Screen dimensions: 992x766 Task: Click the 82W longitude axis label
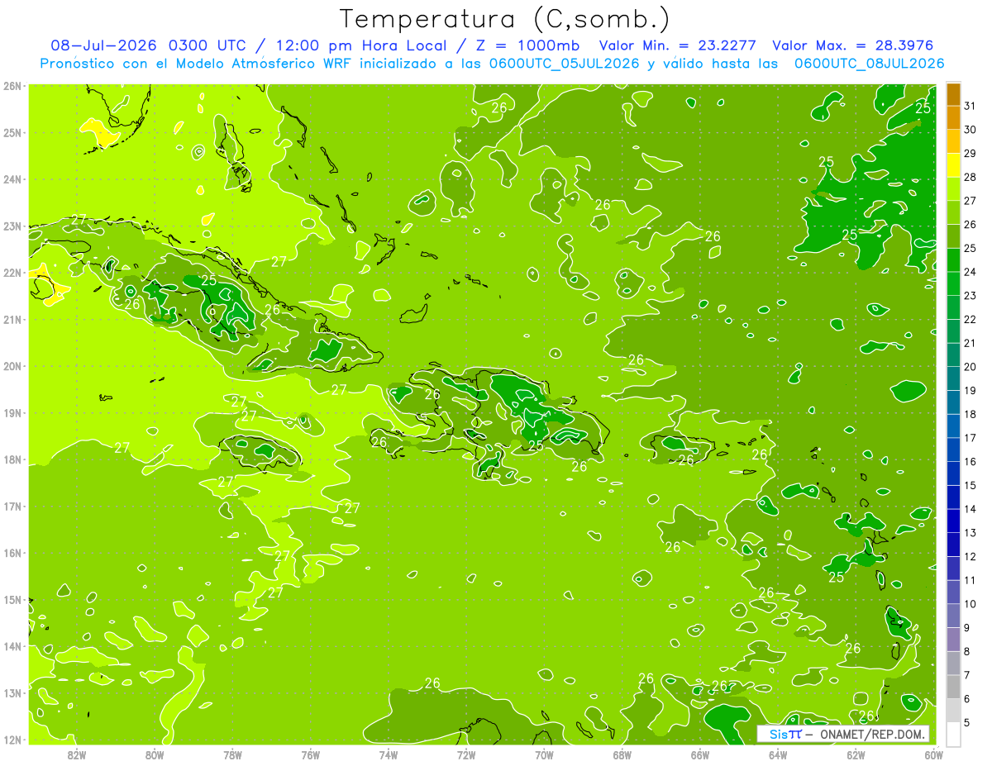76,754
